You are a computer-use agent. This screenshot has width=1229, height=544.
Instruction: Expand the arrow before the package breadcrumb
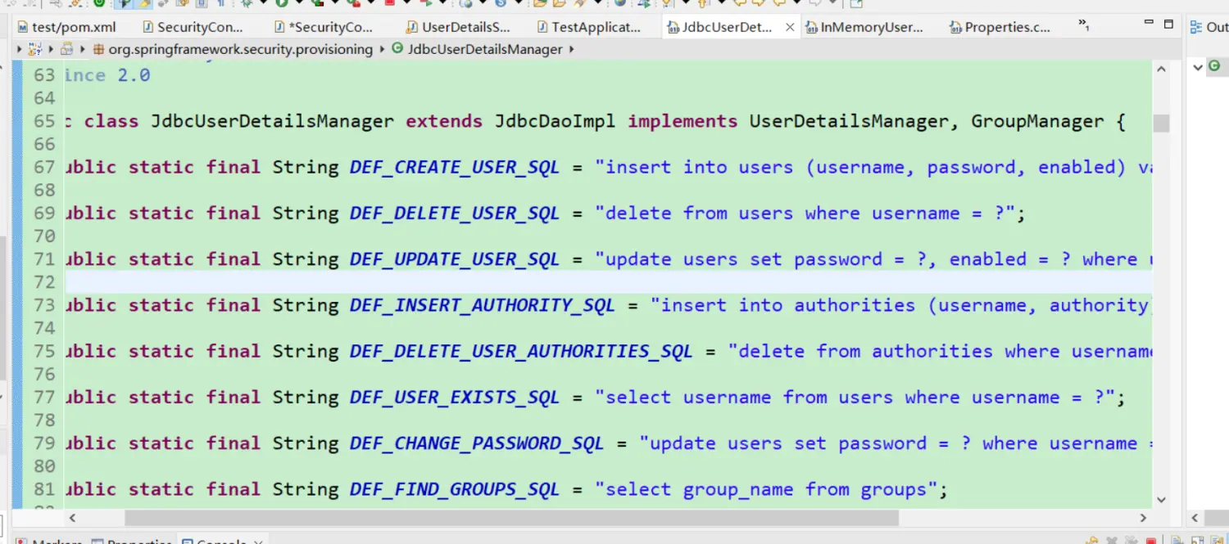point(83,49)
